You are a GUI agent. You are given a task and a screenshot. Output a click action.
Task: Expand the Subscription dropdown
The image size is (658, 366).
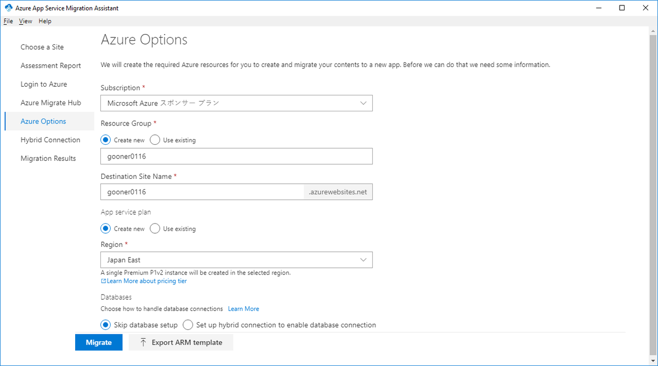click(x=236, y=103)
